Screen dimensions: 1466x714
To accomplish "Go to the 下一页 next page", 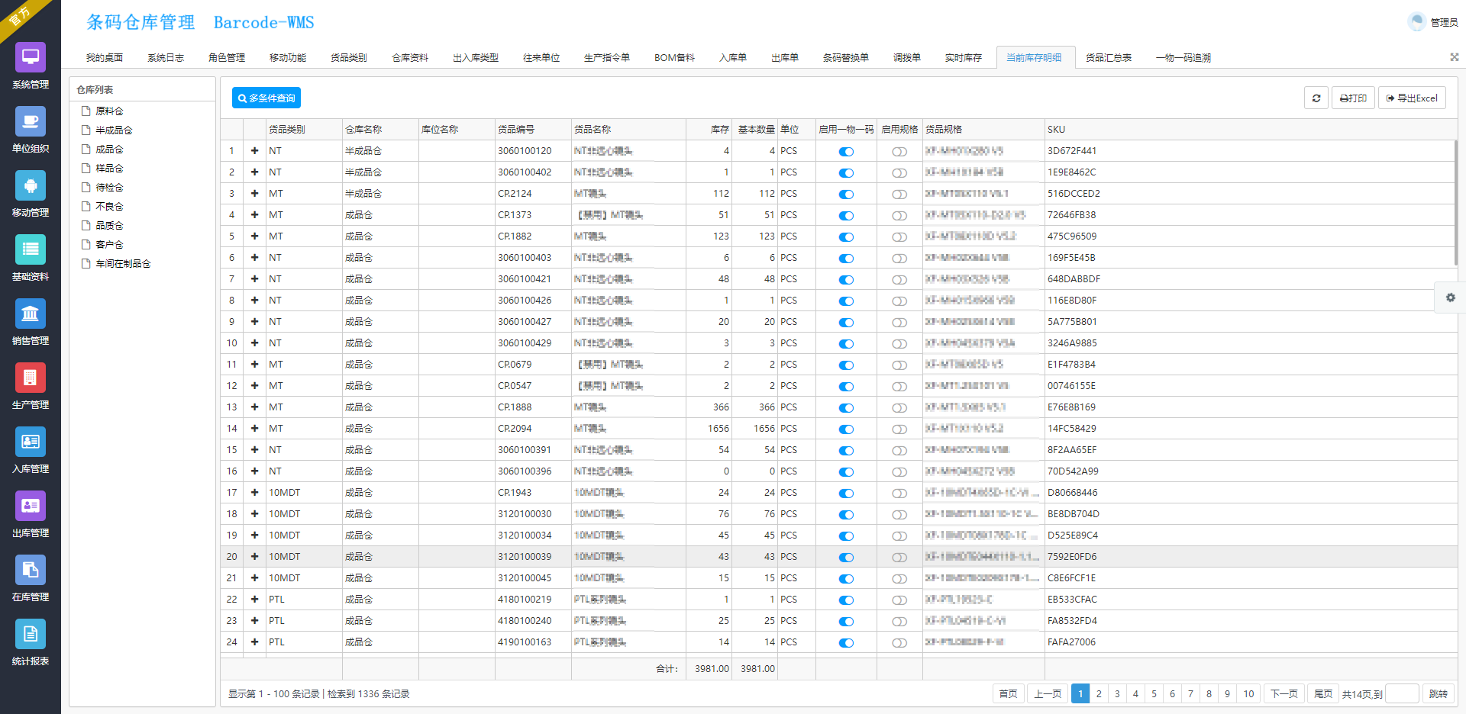I will pyautogui.click(x=1284, y=693).
